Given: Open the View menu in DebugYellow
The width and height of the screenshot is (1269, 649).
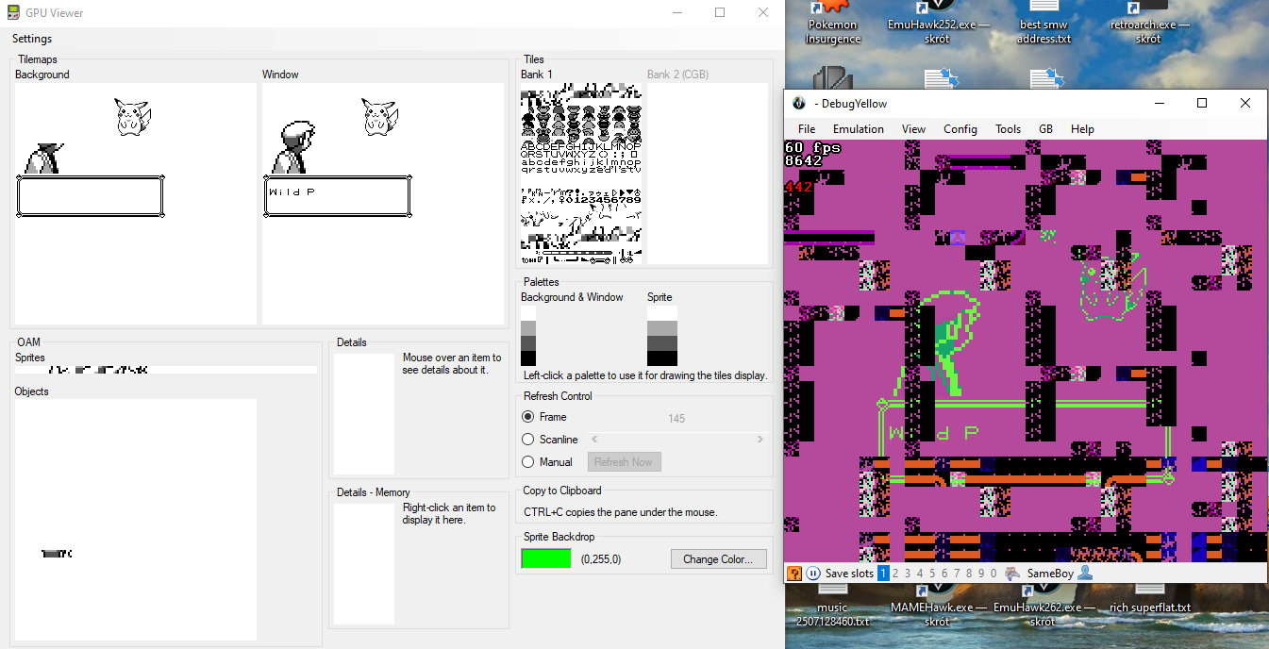Looking at the screenshot, I should (x=913, y=129).
